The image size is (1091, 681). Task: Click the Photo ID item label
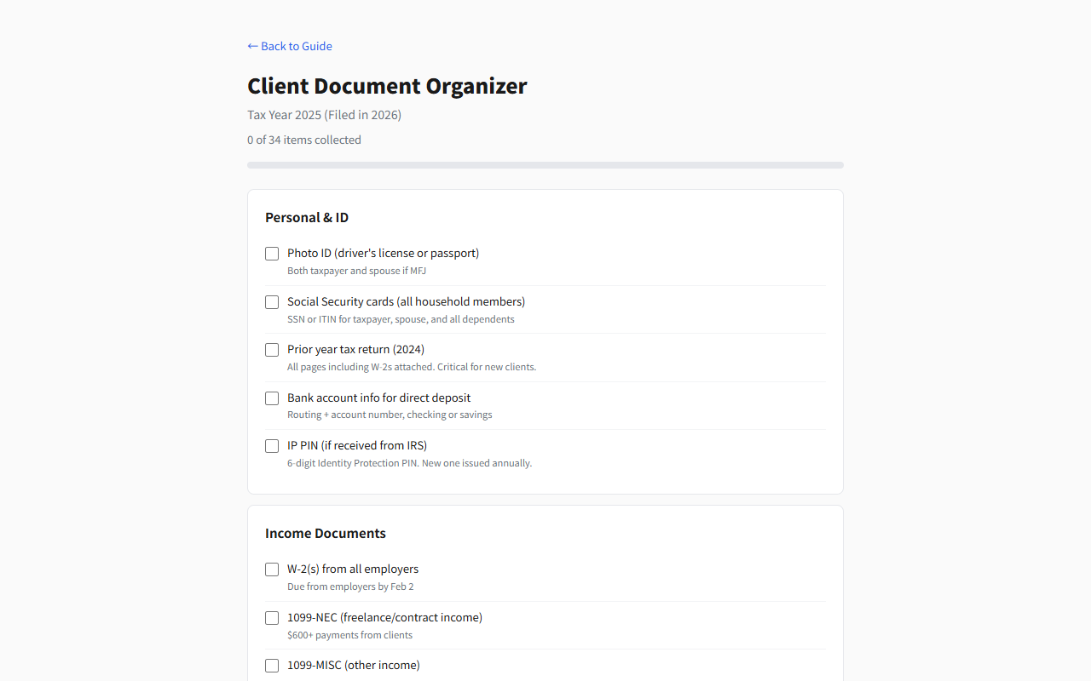pos(383,253)
